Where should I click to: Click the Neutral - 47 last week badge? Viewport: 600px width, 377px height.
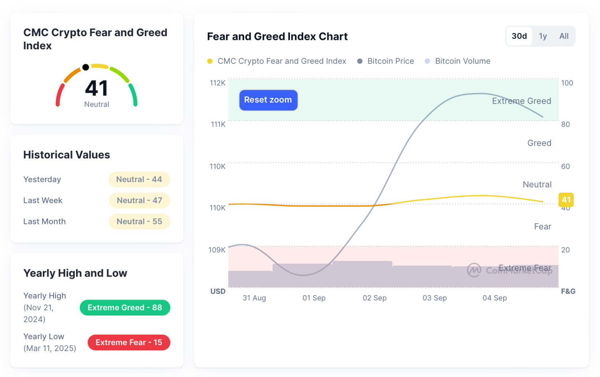pyautogui.click(x=139, y=201)
